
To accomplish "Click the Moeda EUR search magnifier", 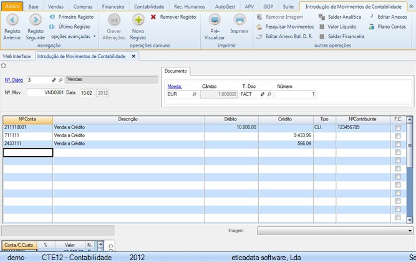I will pos(194,94).
